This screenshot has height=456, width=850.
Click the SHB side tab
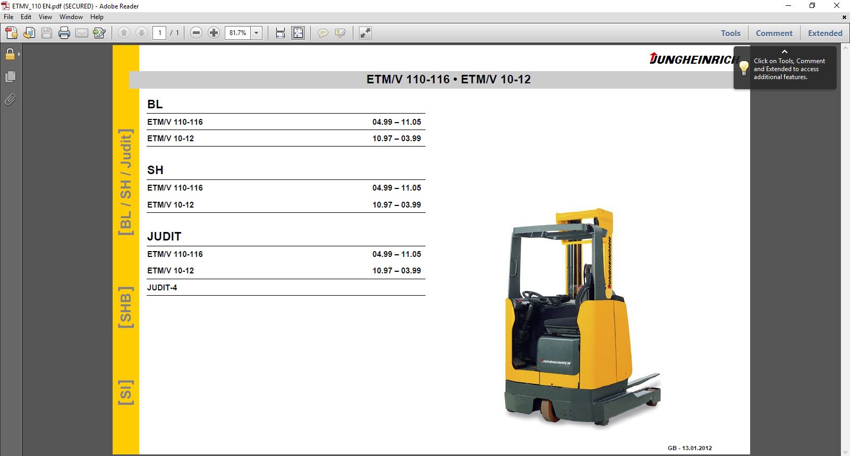click(x=126, y=307)
